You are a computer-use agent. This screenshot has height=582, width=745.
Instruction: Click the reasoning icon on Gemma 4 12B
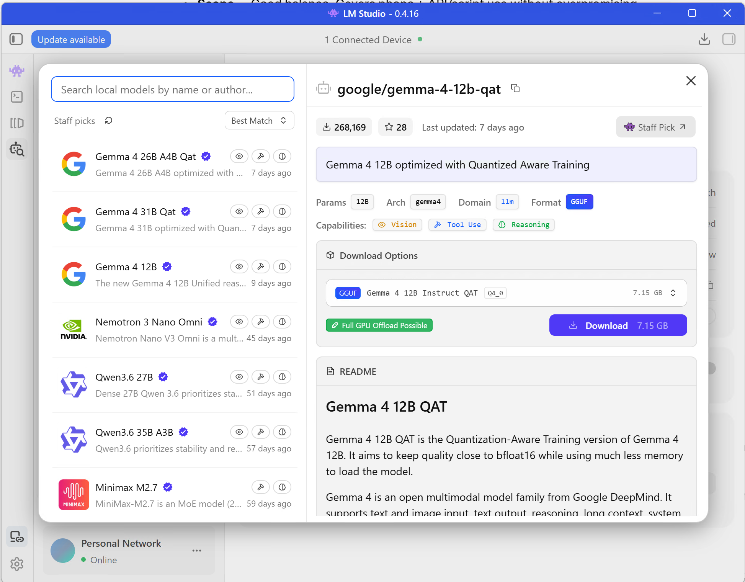click(282, 266)
